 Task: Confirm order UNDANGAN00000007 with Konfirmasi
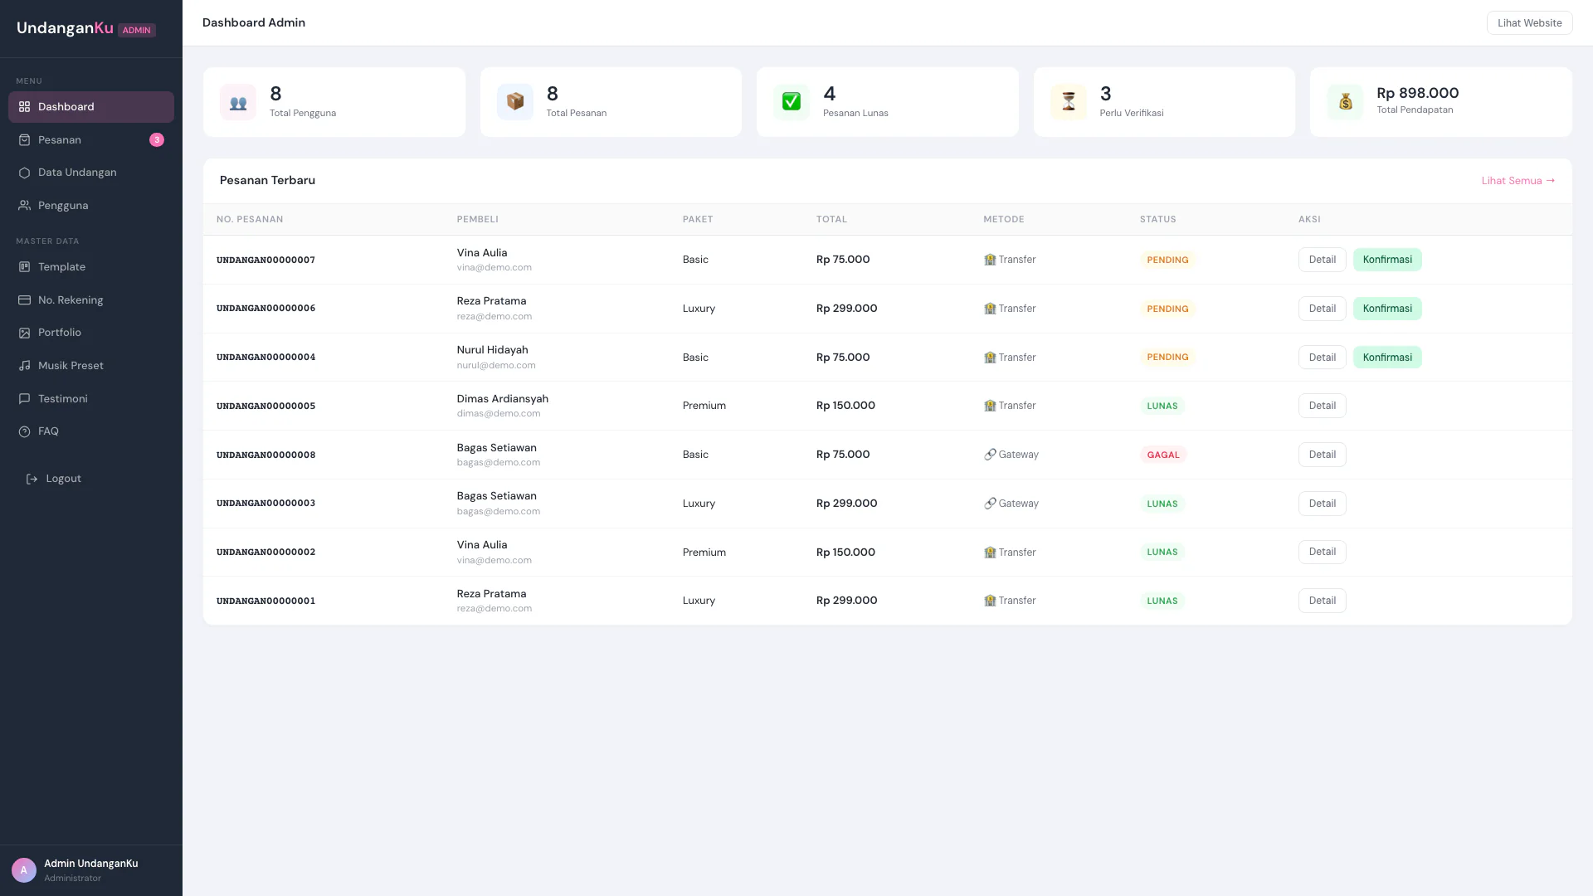pyautogui.click(x=1387, y=260)
